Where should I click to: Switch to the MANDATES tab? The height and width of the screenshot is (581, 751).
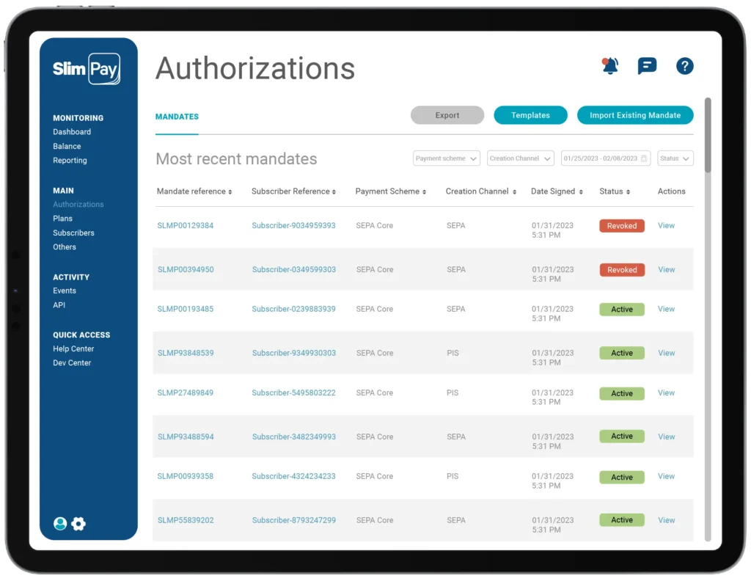(177, 117)
